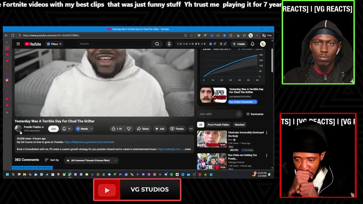Viewport: 363px width, 204px height.
Task: Open the views over time dropdown
Action: (222, 49)
